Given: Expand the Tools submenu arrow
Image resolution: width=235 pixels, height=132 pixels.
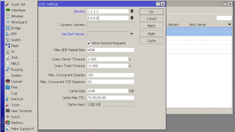Looking at the screenshot, I should coord(34,105).
